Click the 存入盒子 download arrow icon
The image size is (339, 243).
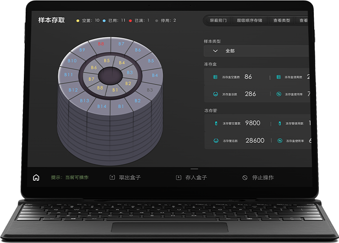point(178,178)
